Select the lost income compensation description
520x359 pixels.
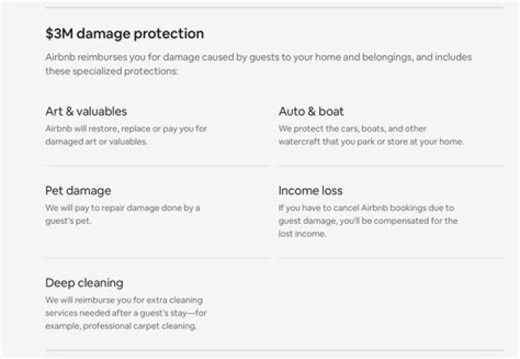click(368, 221)
